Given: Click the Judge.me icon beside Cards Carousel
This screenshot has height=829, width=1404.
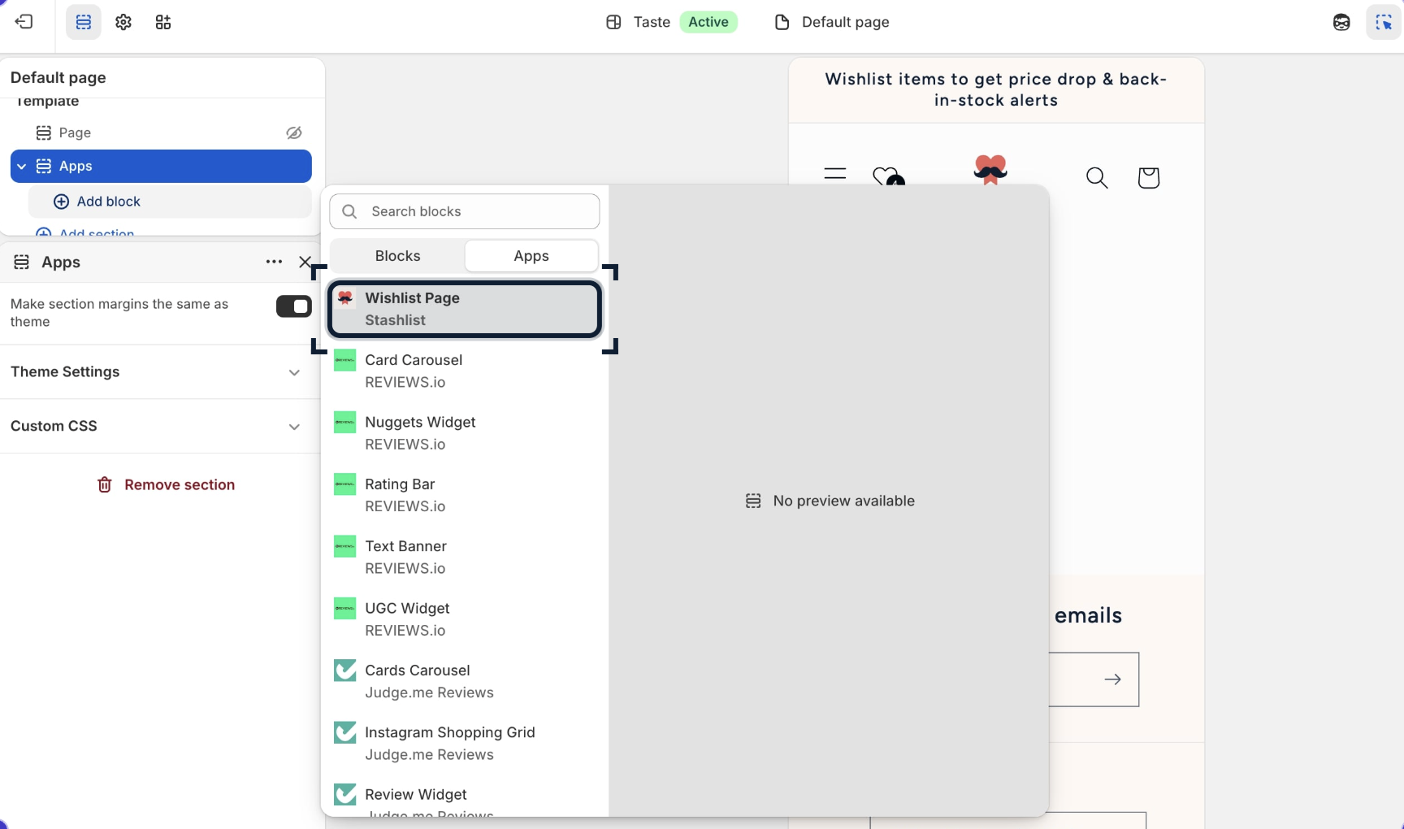Looking at the screenshot, I should [345, 671].
